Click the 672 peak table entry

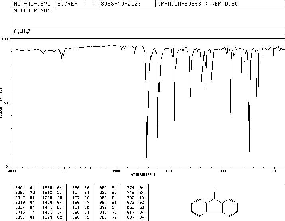coord(136,202)
